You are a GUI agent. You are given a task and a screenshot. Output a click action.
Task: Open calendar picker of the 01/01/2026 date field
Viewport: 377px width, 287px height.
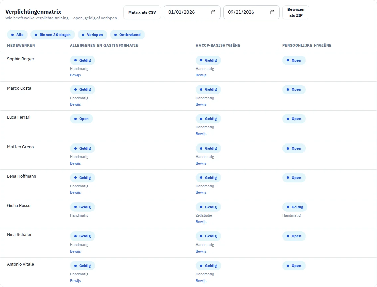click(213, 12)
